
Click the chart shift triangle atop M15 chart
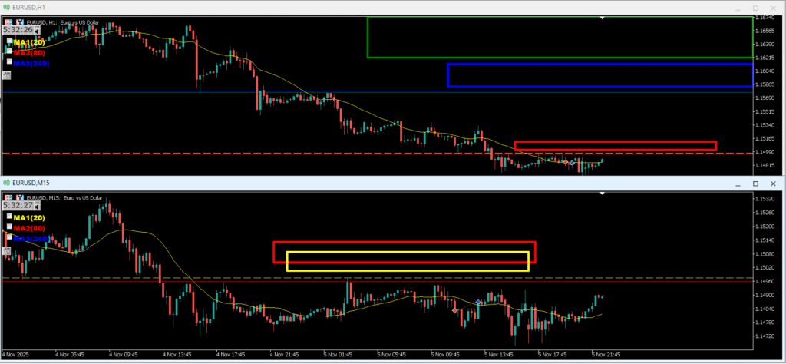[x=603, y=194]
